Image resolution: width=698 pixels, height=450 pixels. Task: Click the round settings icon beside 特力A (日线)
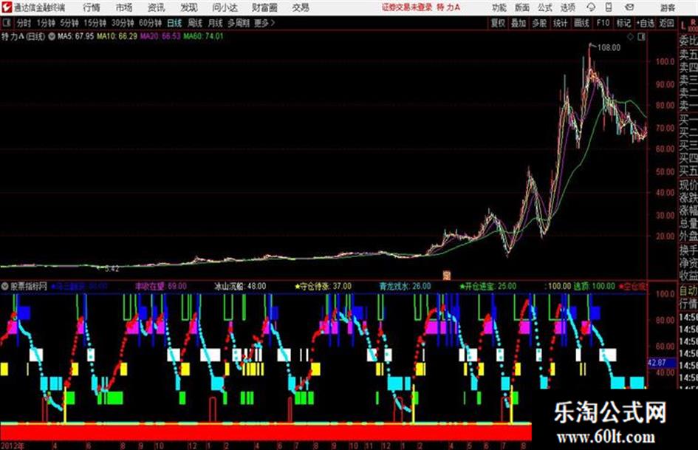pos(52,36)
